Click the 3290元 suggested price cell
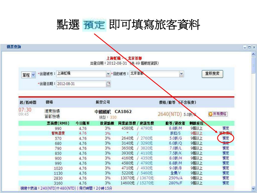 [x=147, y=143]
